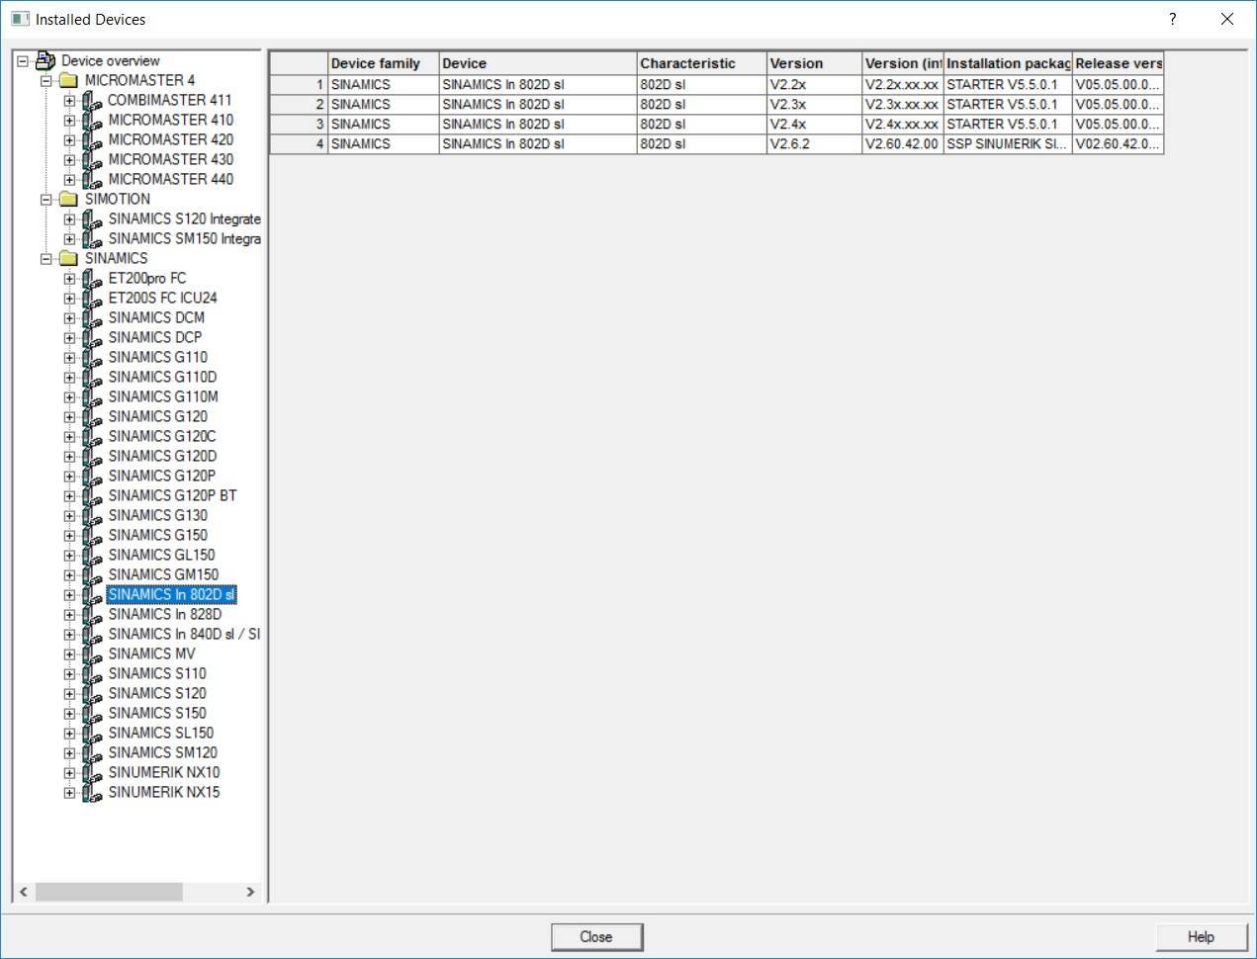1257x959 pixels.
Task: Sort by the Characteristic column header
Action: 701,63
